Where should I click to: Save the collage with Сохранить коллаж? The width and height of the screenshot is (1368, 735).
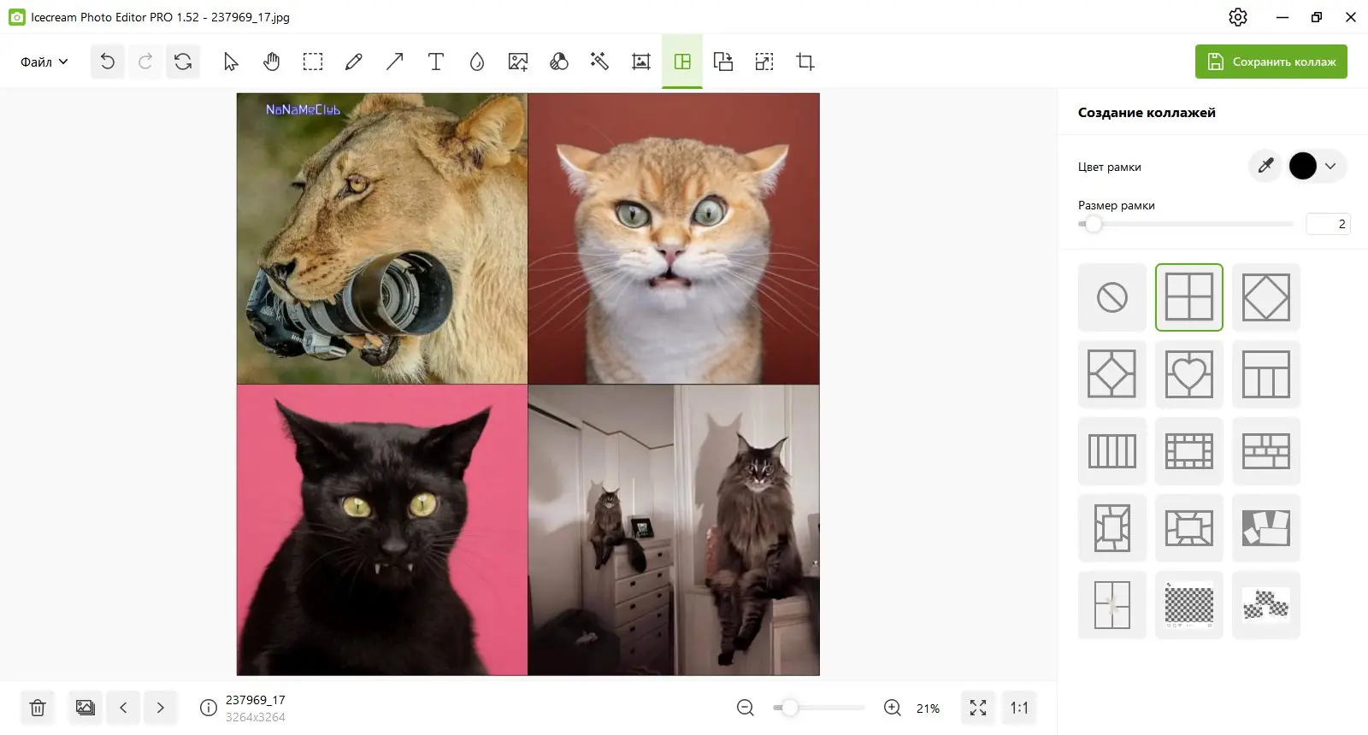[x=1271, y=62]
